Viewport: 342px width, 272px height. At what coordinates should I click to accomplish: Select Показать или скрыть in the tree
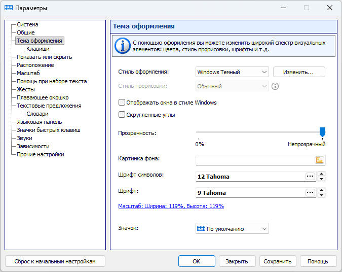pyautogui.click(x=44, y=57)
